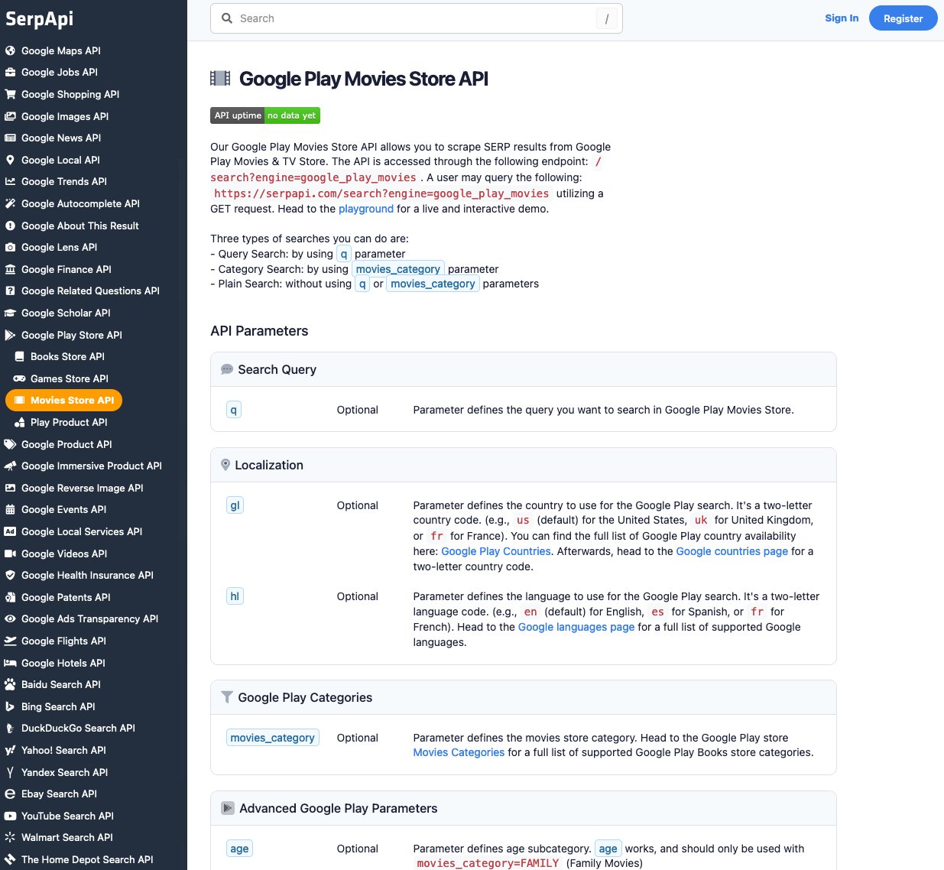The width and height of the screenshot is (944, 870).
Task: Click the Advanced Google Play Parameters header
Action: click(x=524, y=808)
